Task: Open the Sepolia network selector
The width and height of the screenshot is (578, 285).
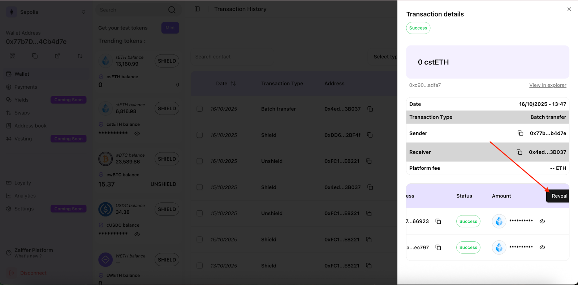Action: (46, 12)
